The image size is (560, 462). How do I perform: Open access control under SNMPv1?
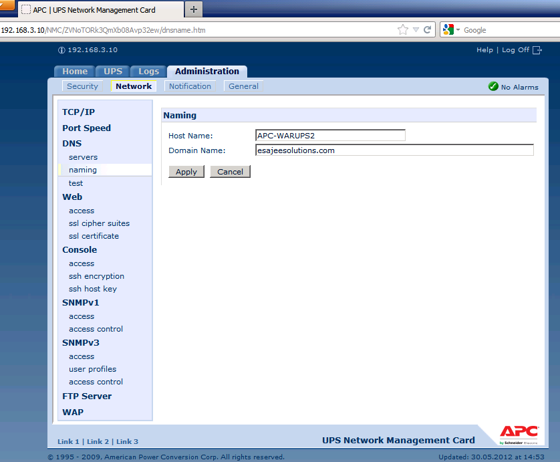point(96,329)
